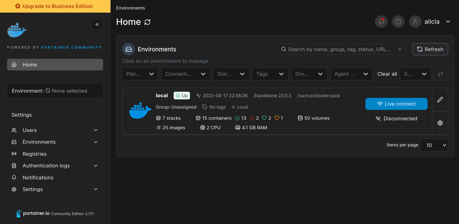Click Upgrade to Business Edition banner

[55, 6]
